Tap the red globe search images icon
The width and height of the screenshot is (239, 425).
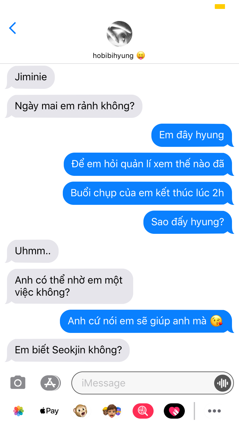point(143,411)
